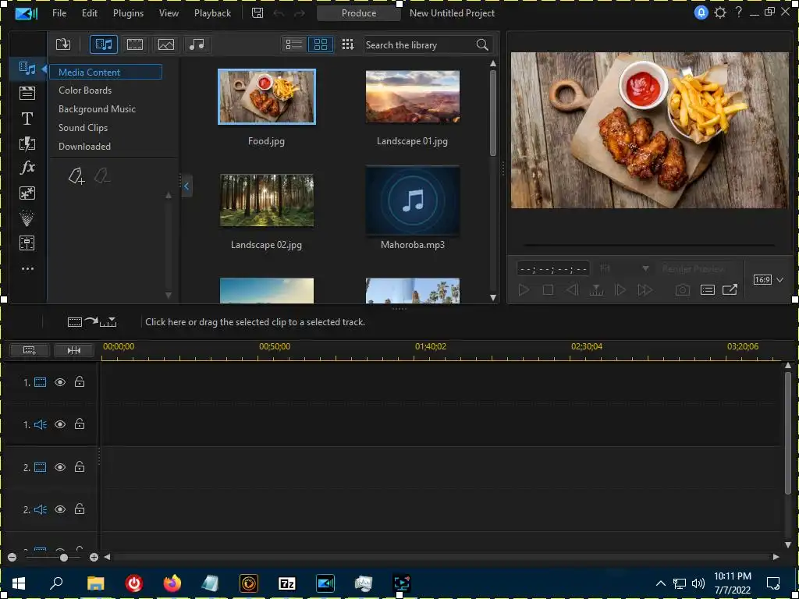
Task: Select Background Music category
Action: (97, 109)
